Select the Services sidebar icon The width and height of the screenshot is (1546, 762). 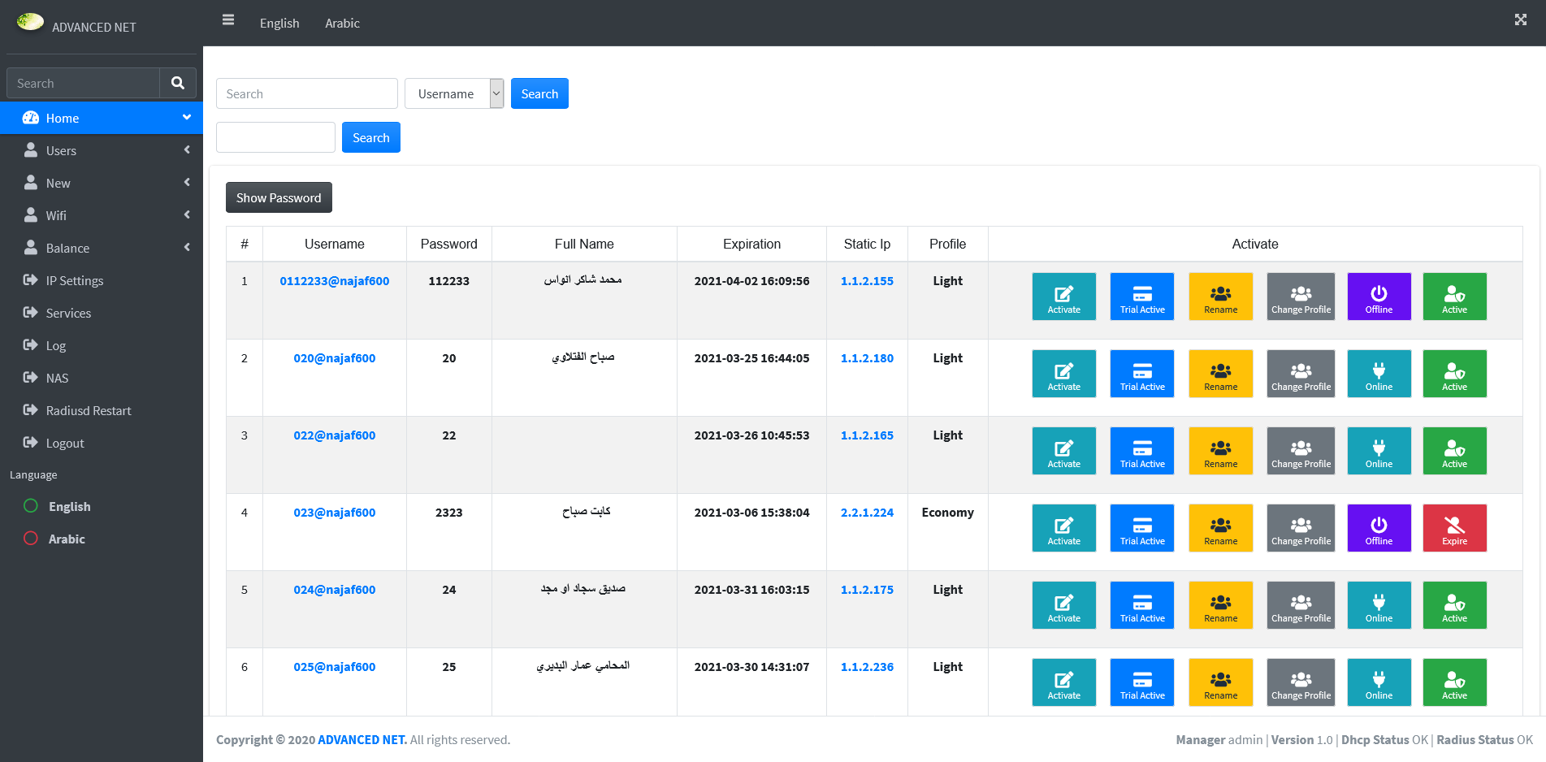31,313
